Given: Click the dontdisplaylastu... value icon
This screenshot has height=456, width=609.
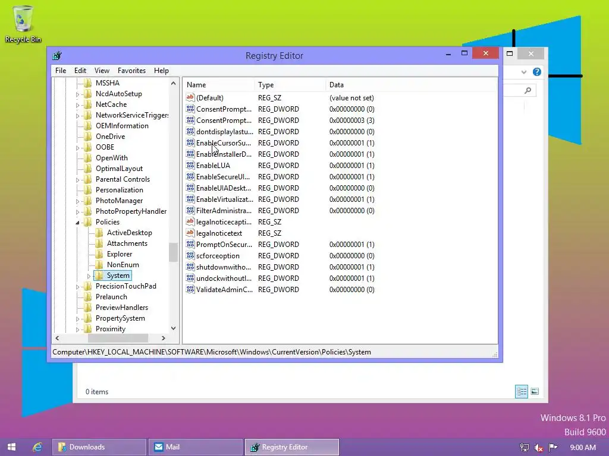Looking at the screenshot, I should pyautogui.click(x=190, y=131).
